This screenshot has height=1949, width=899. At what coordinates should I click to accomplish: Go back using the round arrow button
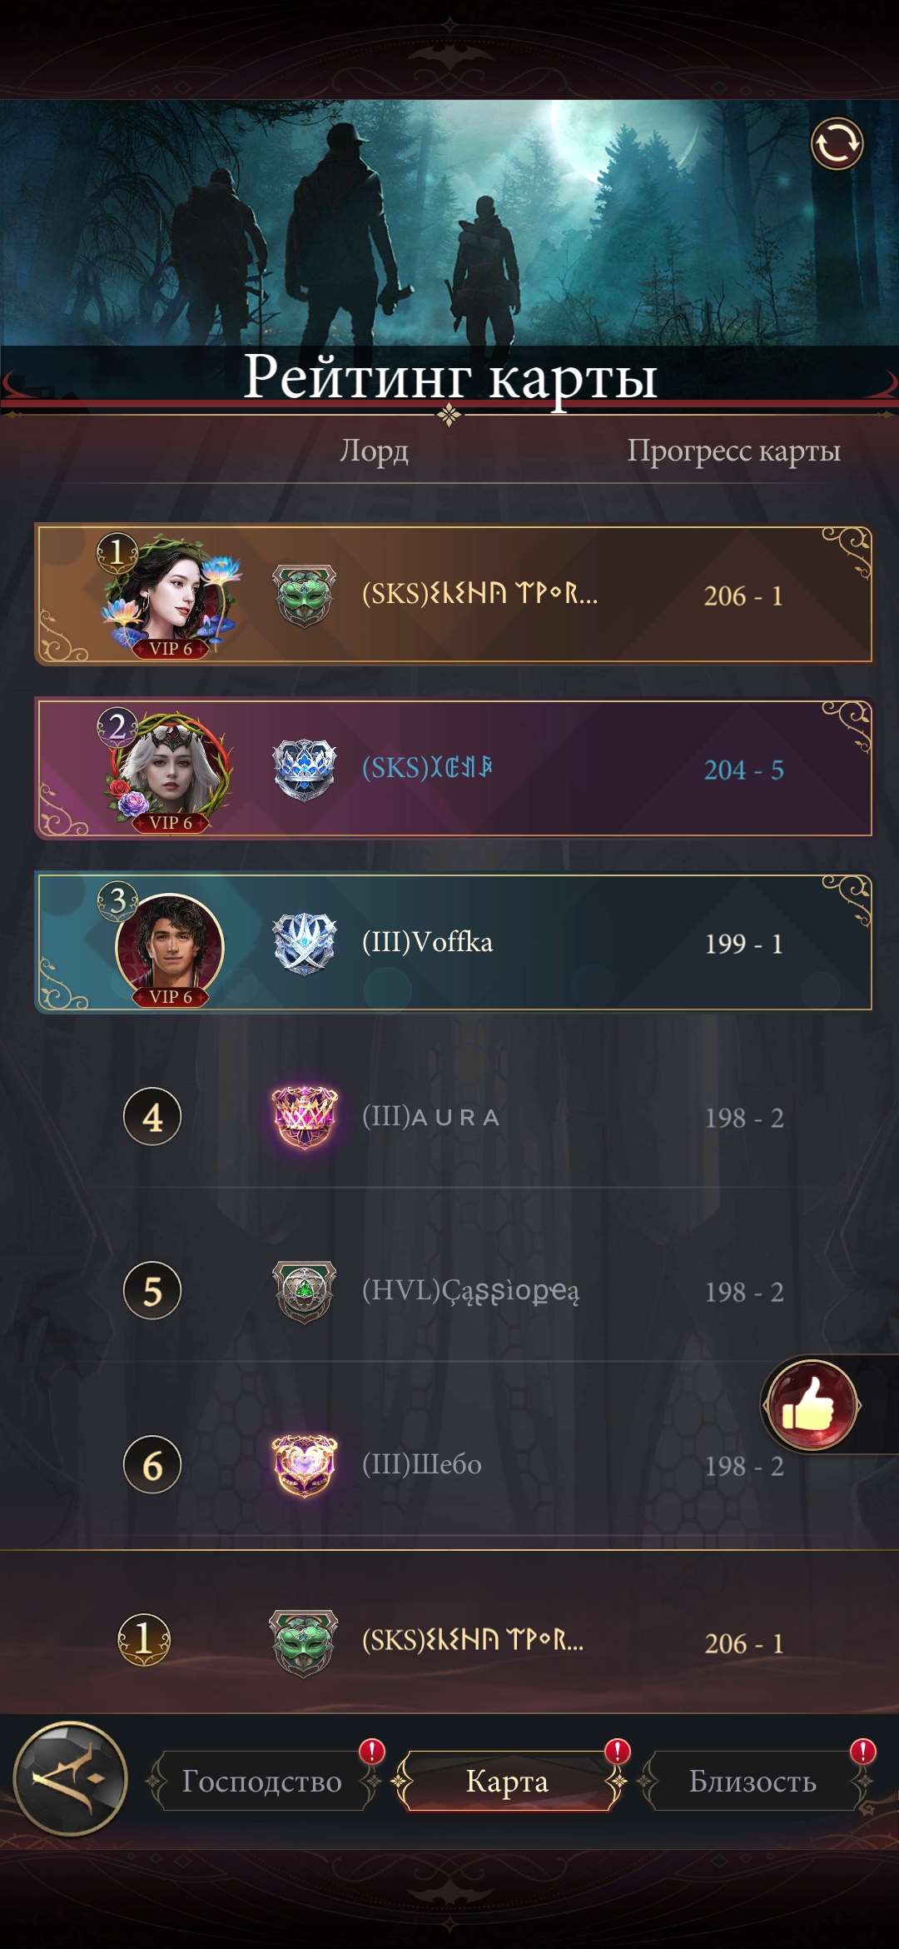pyautogui.click(x=71, y=1778)
